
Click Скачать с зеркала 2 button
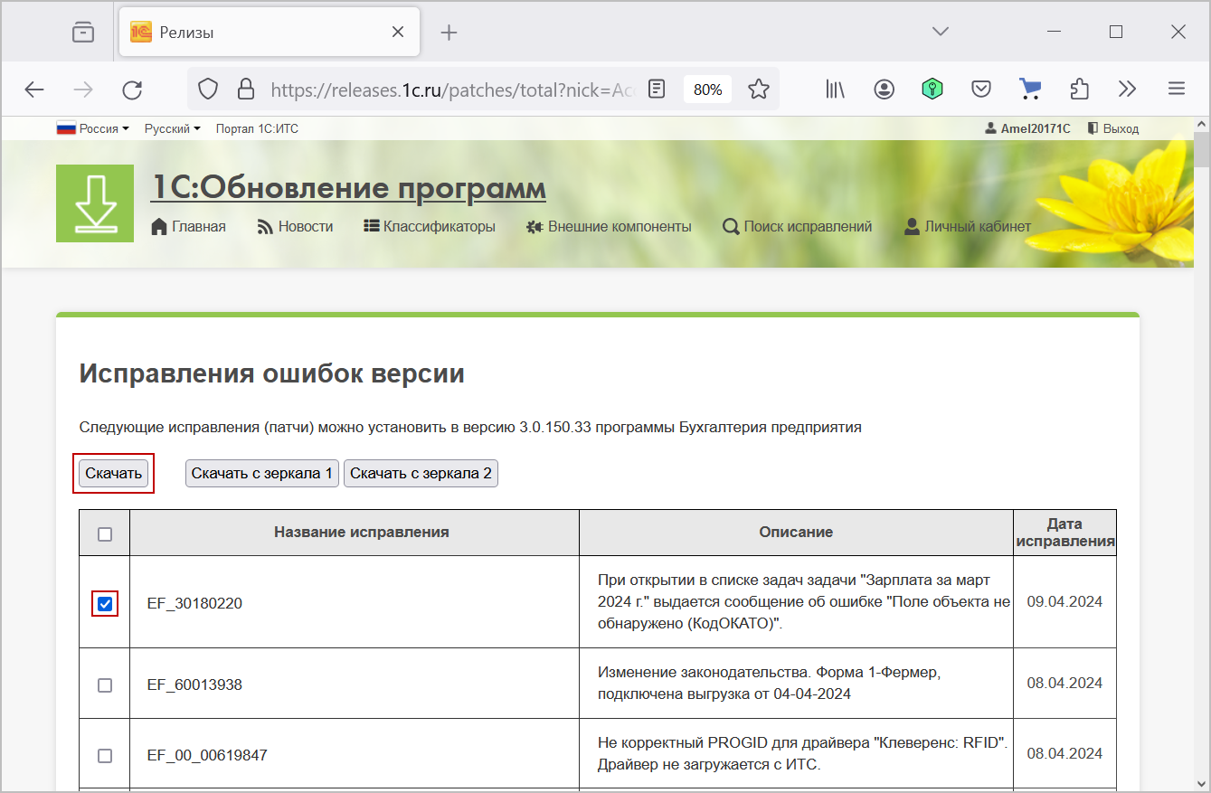click(421, 473)
